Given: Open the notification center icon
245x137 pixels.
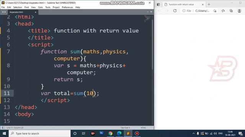Looking at the screenshot, I should 241,134.
